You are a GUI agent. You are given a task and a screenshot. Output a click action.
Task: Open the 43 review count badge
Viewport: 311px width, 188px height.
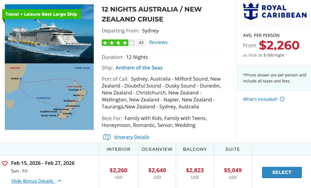[x=141, y=43]
